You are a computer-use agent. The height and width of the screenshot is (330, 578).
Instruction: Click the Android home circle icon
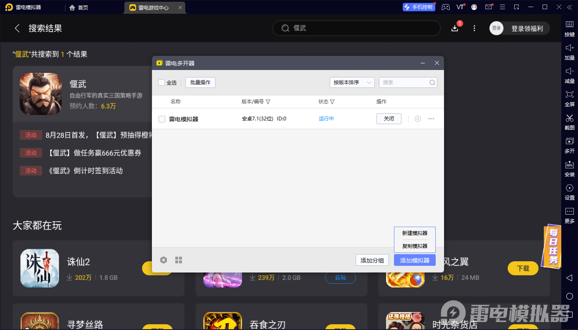[x=569, y=296]
